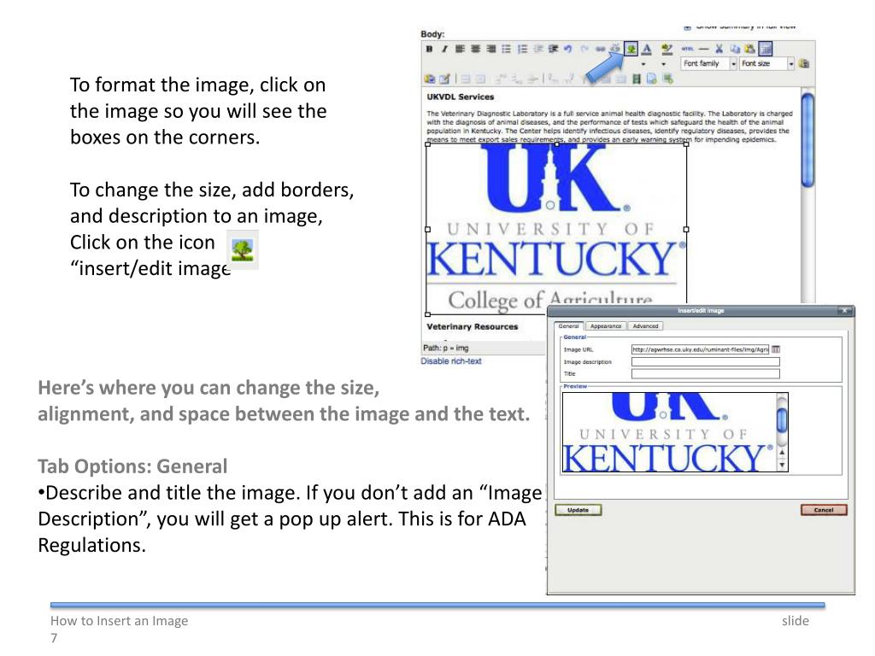Image resolution: width=875 pixels, height=656 pixels.
Task: Select the UK logo image in editor
Action: point(556,229)
